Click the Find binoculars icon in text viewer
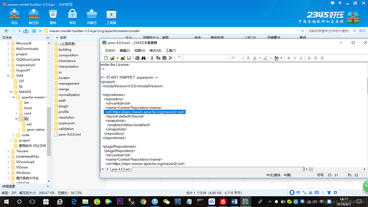Viewport: 368px width, 207px height. (143, 58)
